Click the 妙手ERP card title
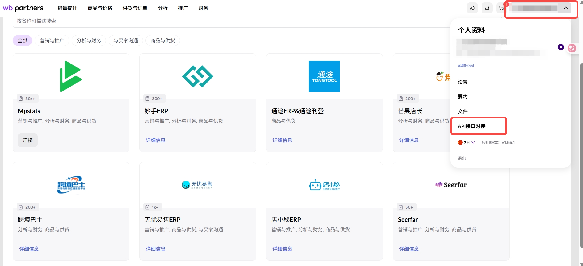The image size is (583, 266). [157, 111]
